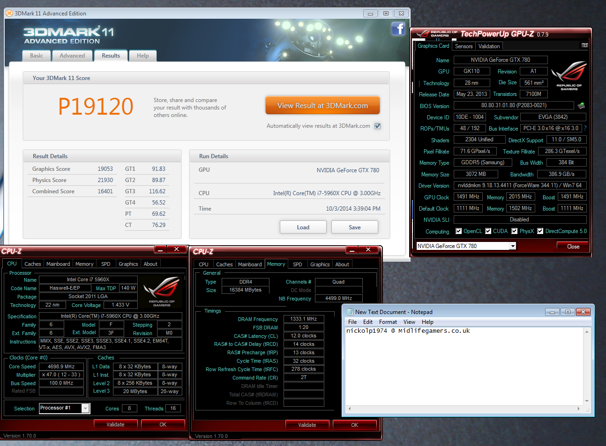606x446 pixels.
Task: Open the Format menu in Notepad
Action: click(388, 322)
